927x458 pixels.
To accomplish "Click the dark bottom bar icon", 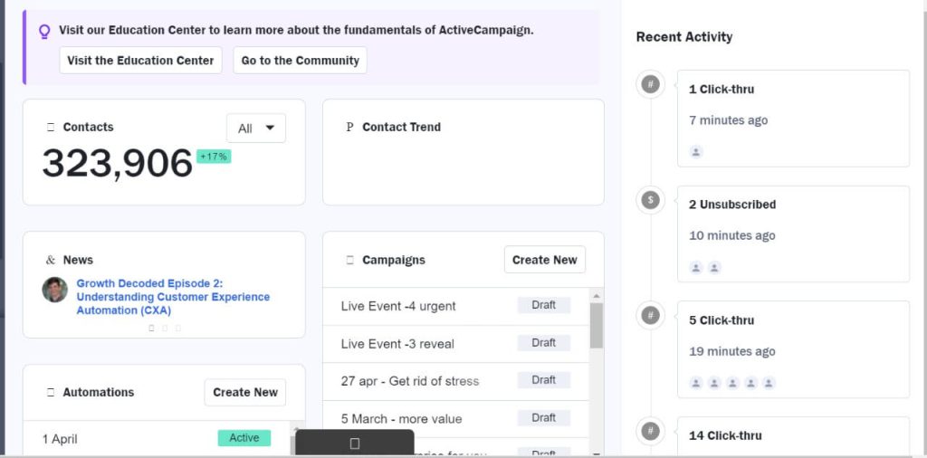I will pos(355,444).
